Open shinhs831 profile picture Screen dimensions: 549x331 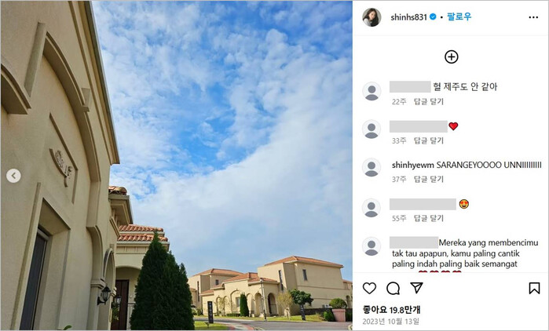coord(371,17)
